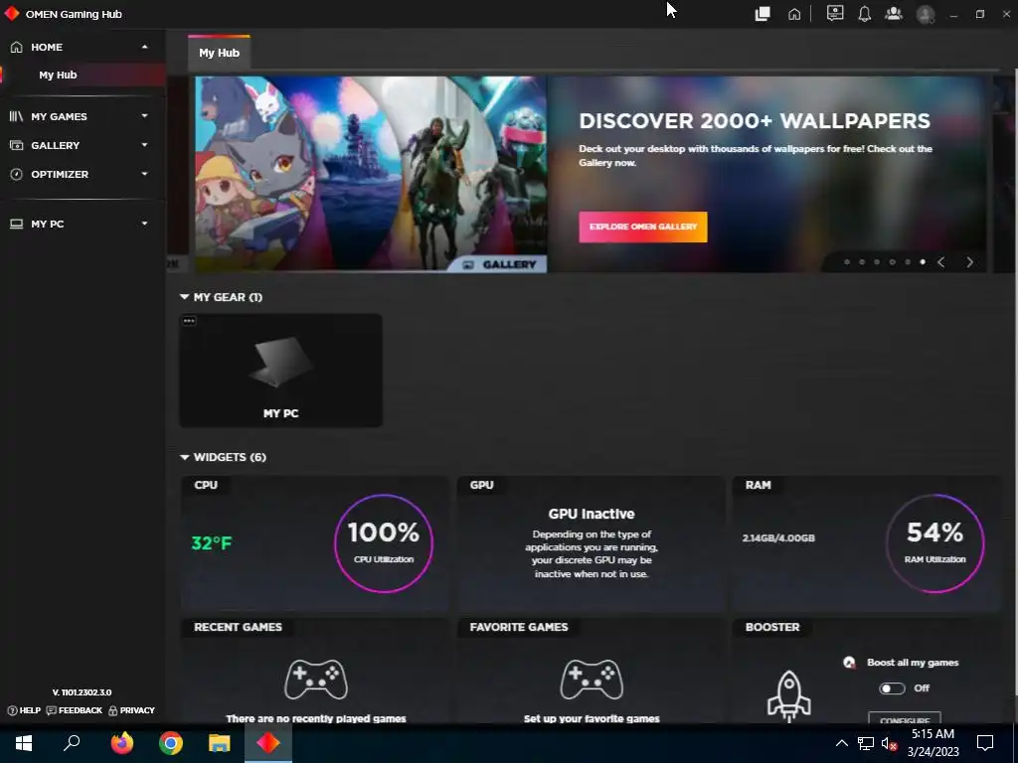Select the first banner carousel dot
Screen dimensions: 1018x763
point(847,262)
